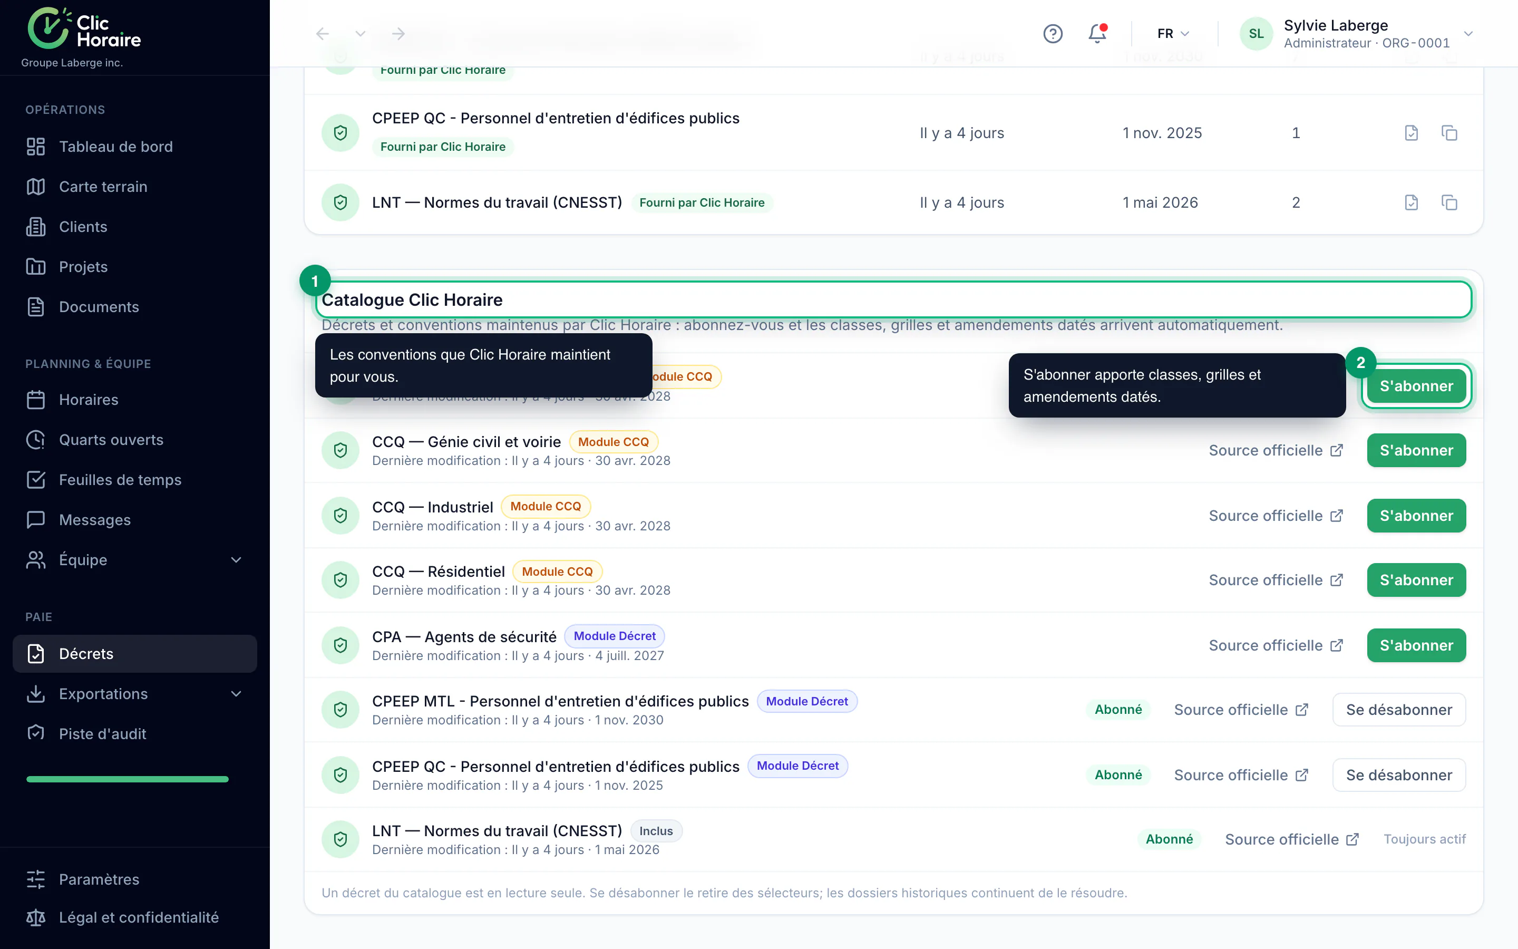This screenshot has width=1518, height=949.
Task: Click the SL user avatar
Action: coord(1256,34)
